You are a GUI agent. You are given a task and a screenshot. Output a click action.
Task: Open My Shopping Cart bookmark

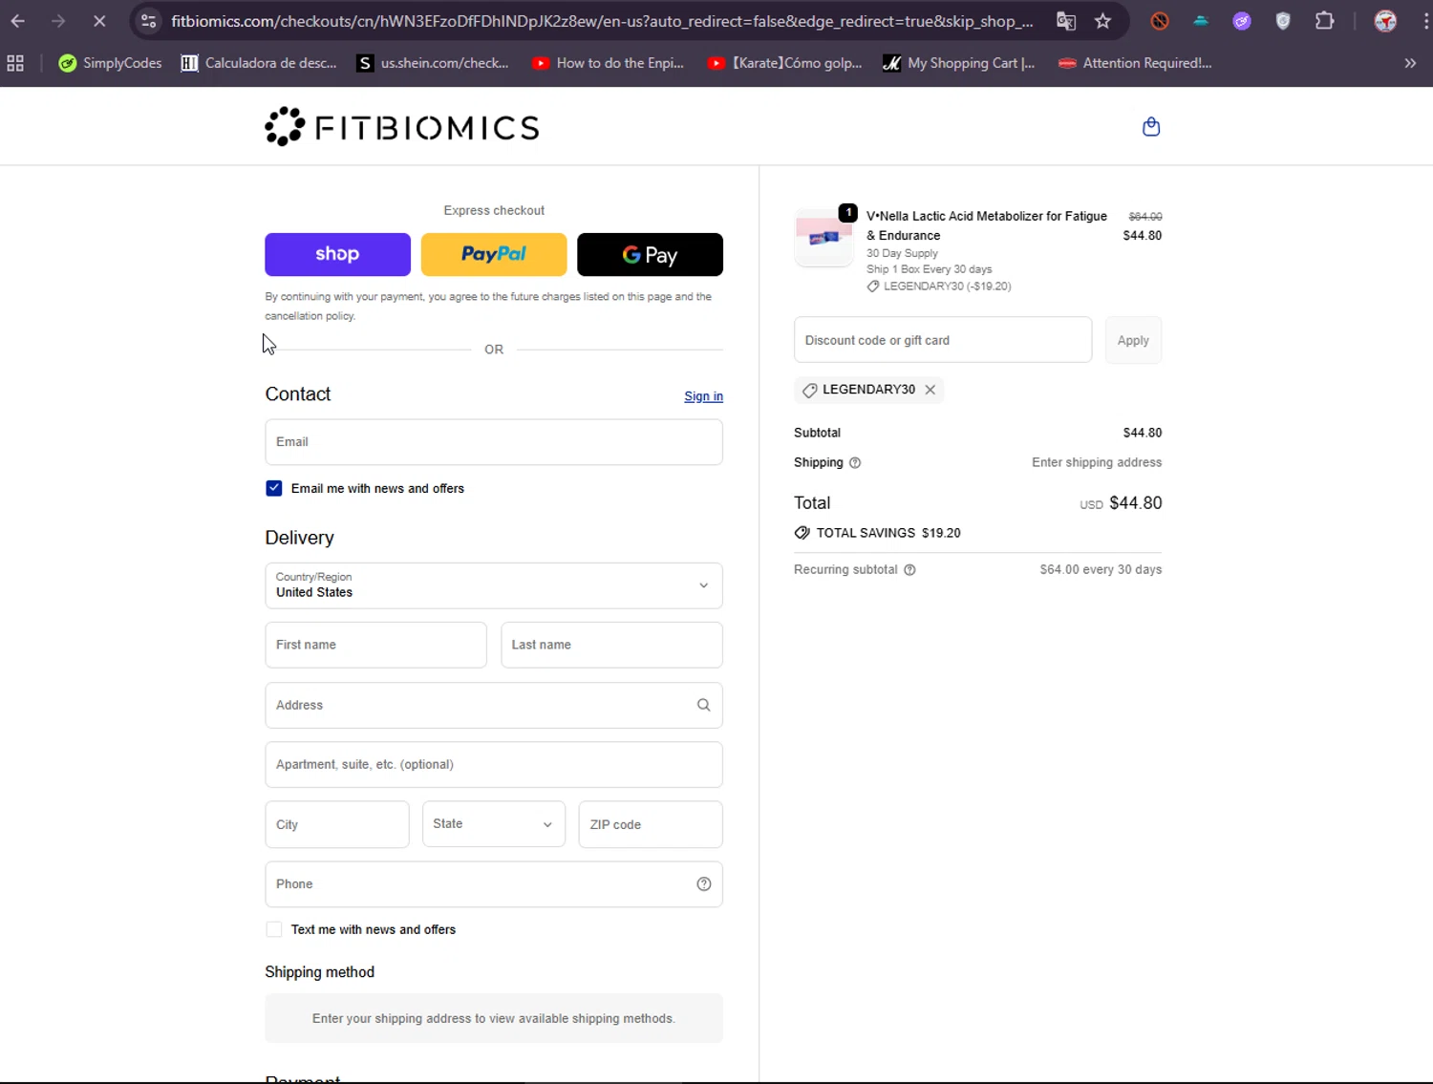pyautogui.click(x=959, y=63)
